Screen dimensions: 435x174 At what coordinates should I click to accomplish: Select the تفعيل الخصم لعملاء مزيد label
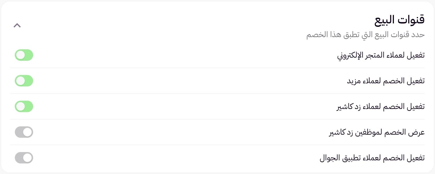click(386, 81)
